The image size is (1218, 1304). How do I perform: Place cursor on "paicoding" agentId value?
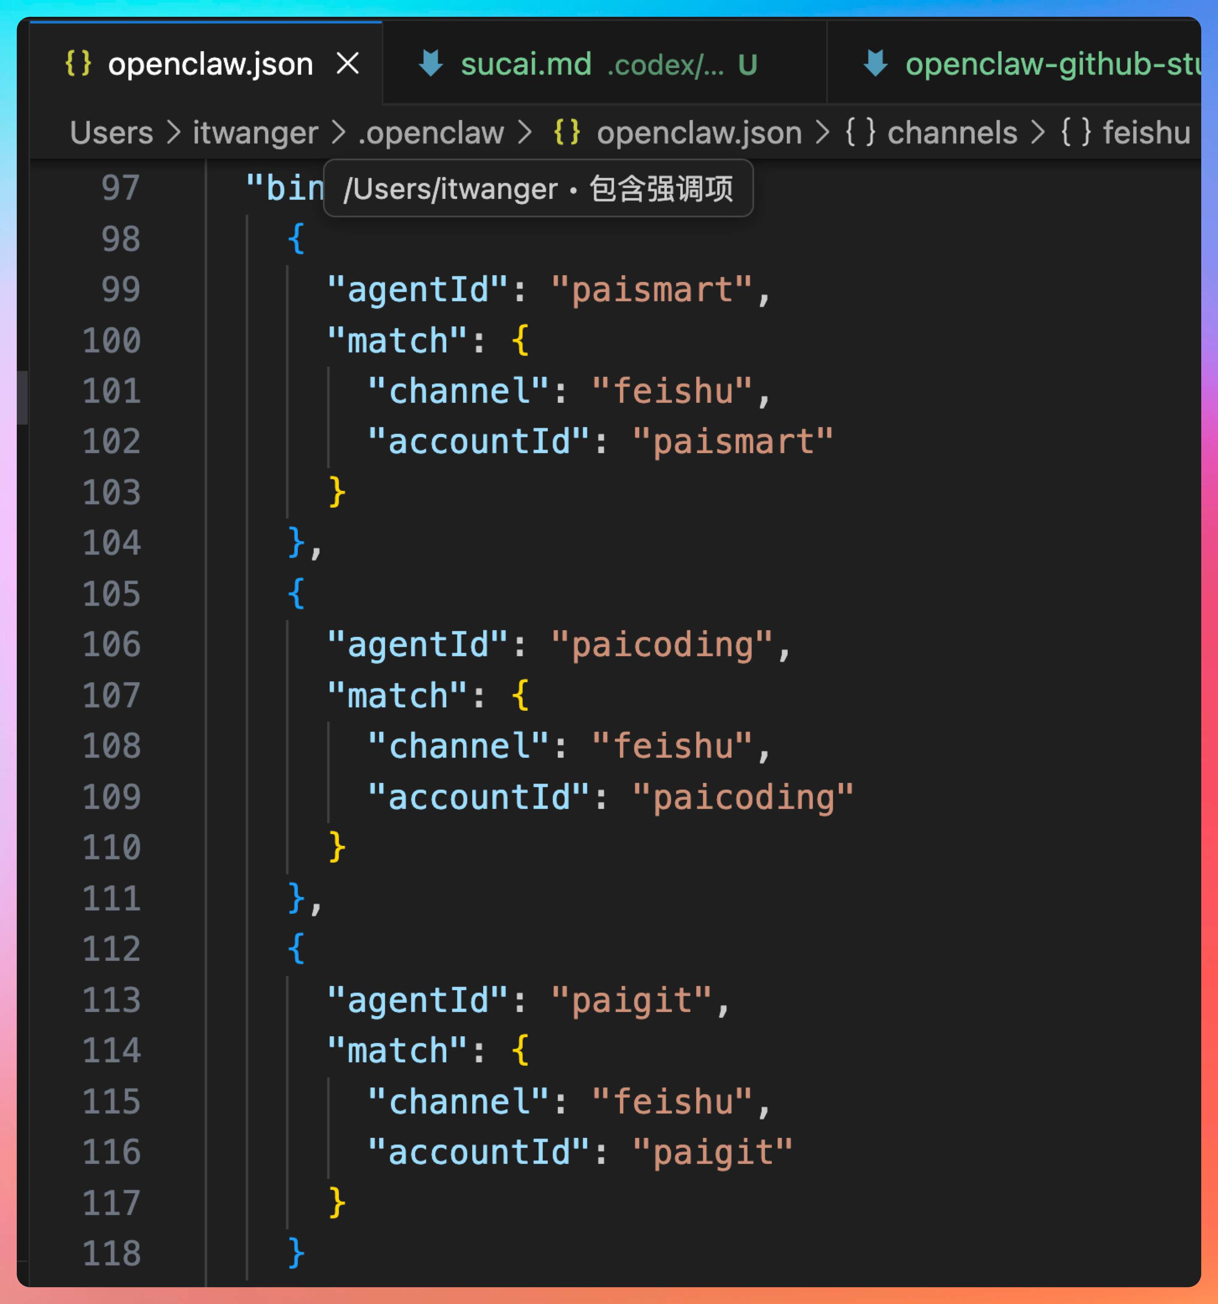662,645
